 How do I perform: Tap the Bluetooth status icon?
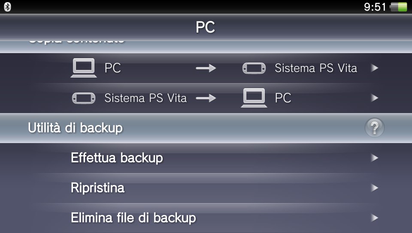pyautogui.click(x=7, y=7)
